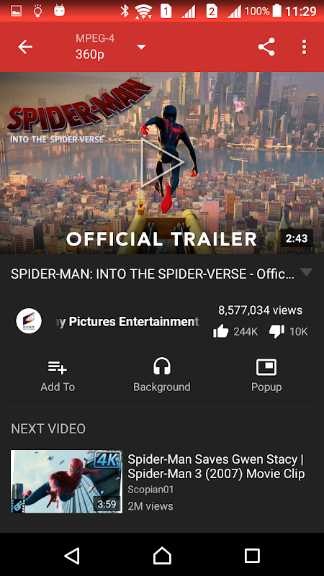Tap the 360p resolution label
324x576 pixels.
pyautogui.click(x=90, y=55)
